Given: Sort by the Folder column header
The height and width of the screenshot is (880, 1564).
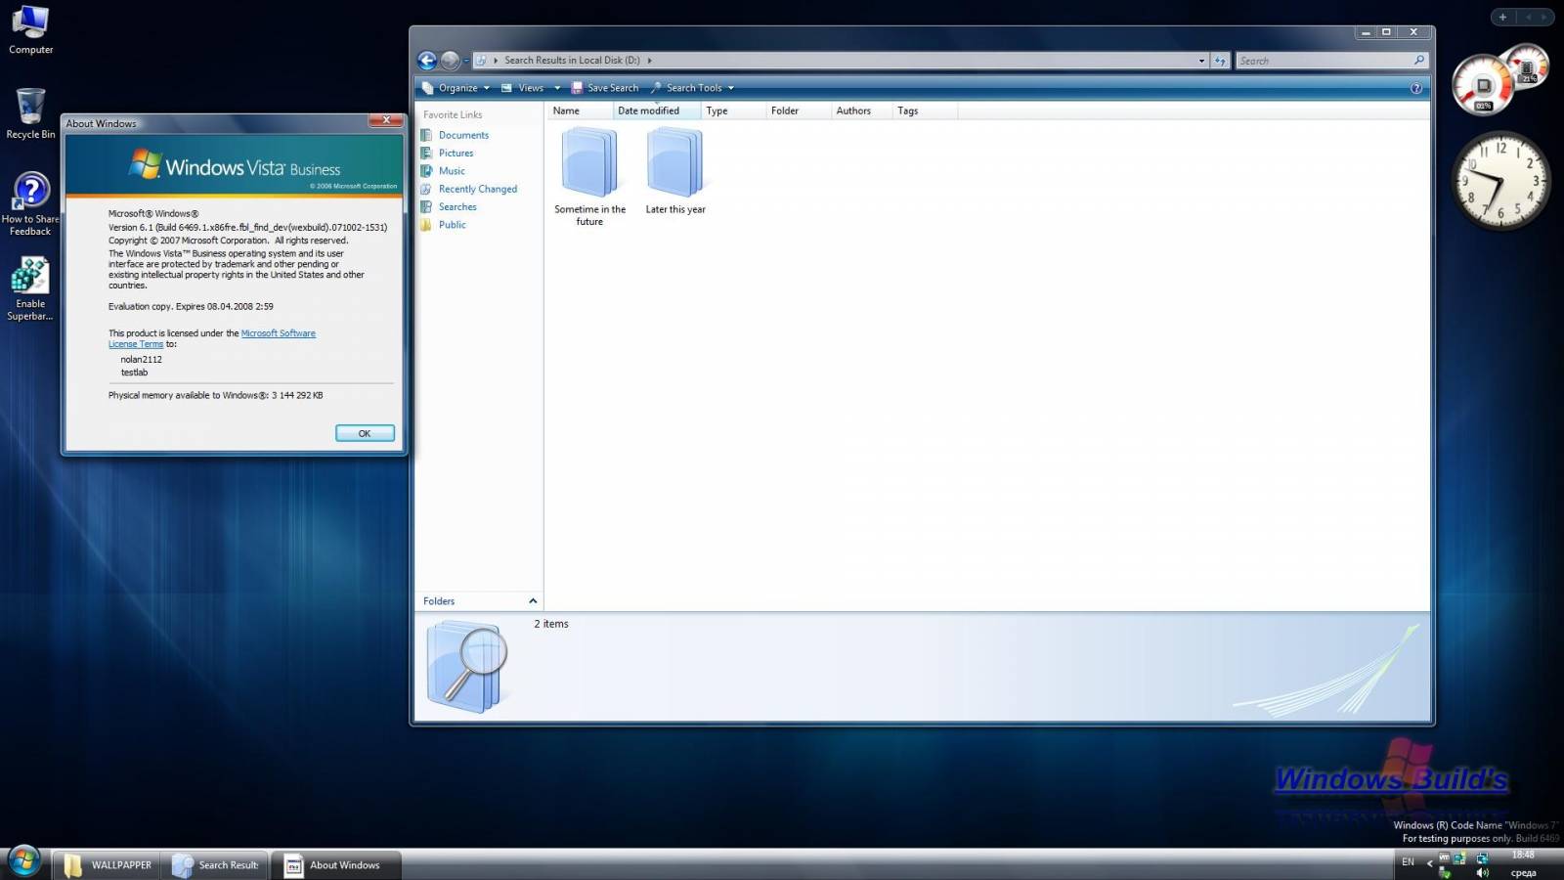Looking at the screenshot, I should [798, 110].
